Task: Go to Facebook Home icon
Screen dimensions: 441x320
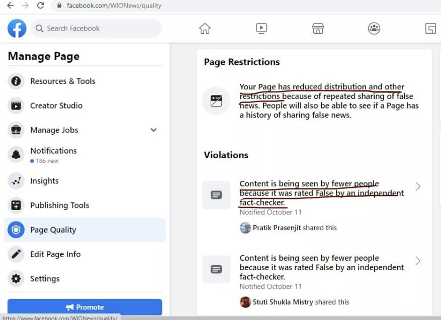Action: point(205,28)
